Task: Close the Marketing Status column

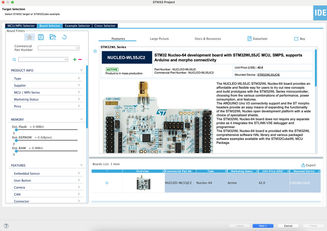Action: point(257,171)
